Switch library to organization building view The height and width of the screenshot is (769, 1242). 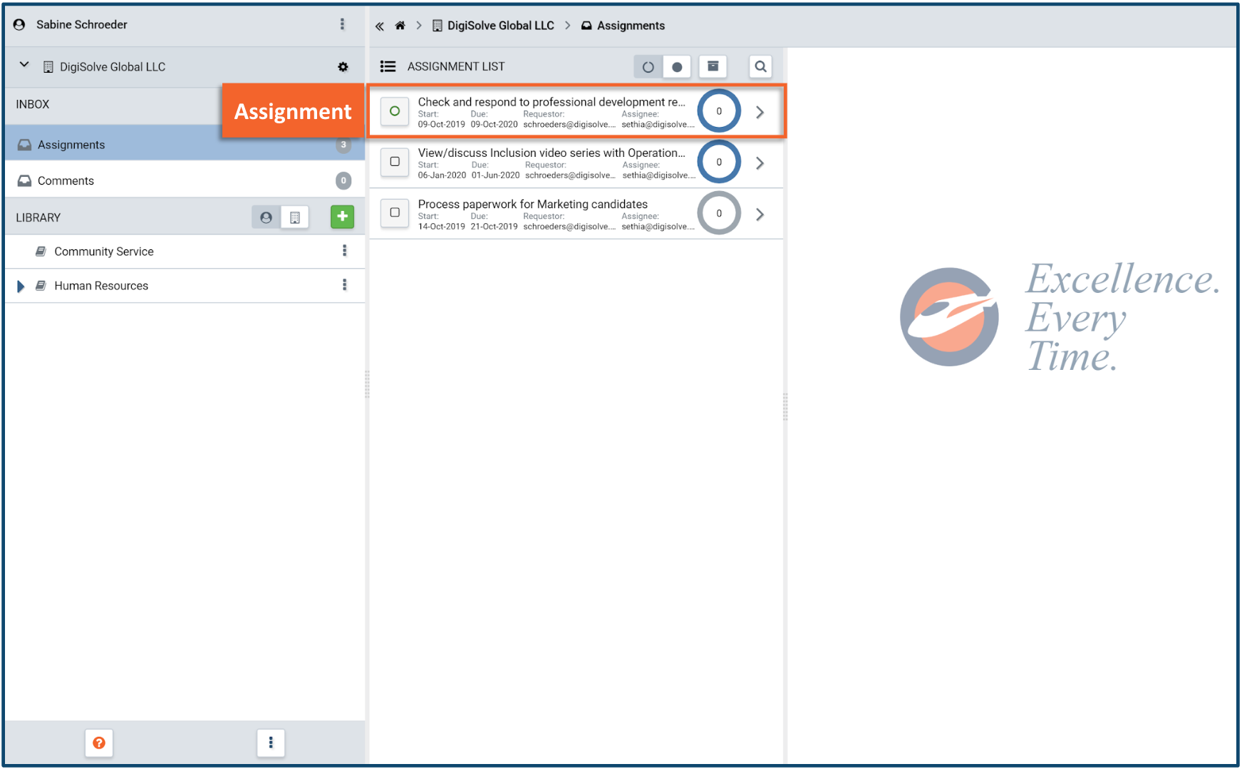(295, 217)
